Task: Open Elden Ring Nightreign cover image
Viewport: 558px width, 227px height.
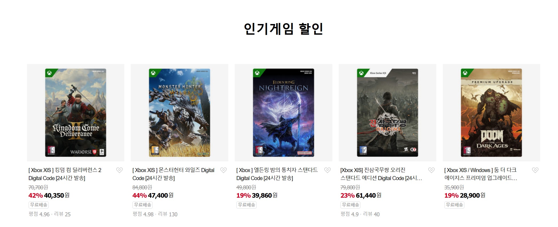Action: [x=283, y=113]
